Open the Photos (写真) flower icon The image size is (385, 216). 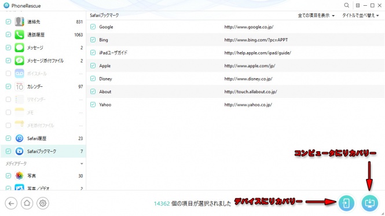20,175
